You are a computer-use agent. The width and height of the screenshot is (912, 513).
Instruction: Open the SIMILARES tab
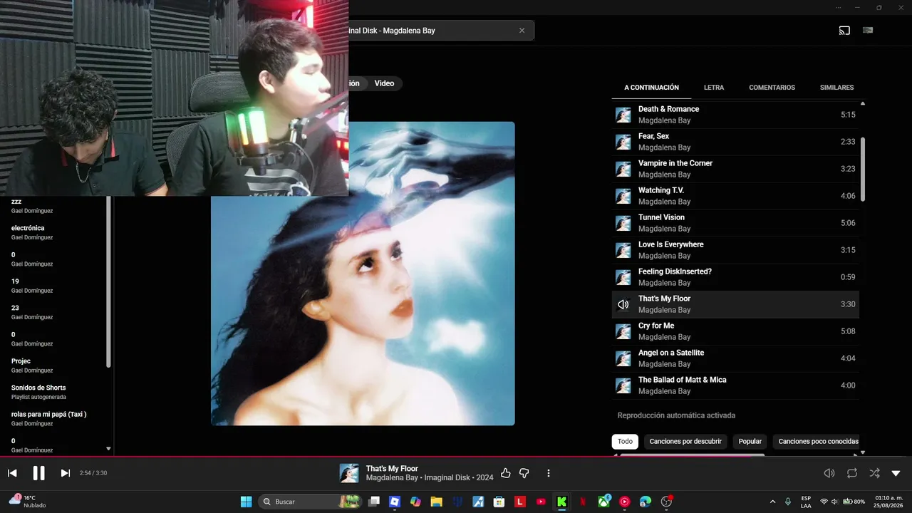836,88
